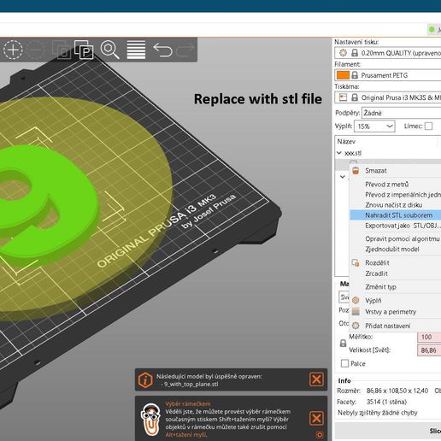Select Smazat in context menu

(x=396, y=171)
